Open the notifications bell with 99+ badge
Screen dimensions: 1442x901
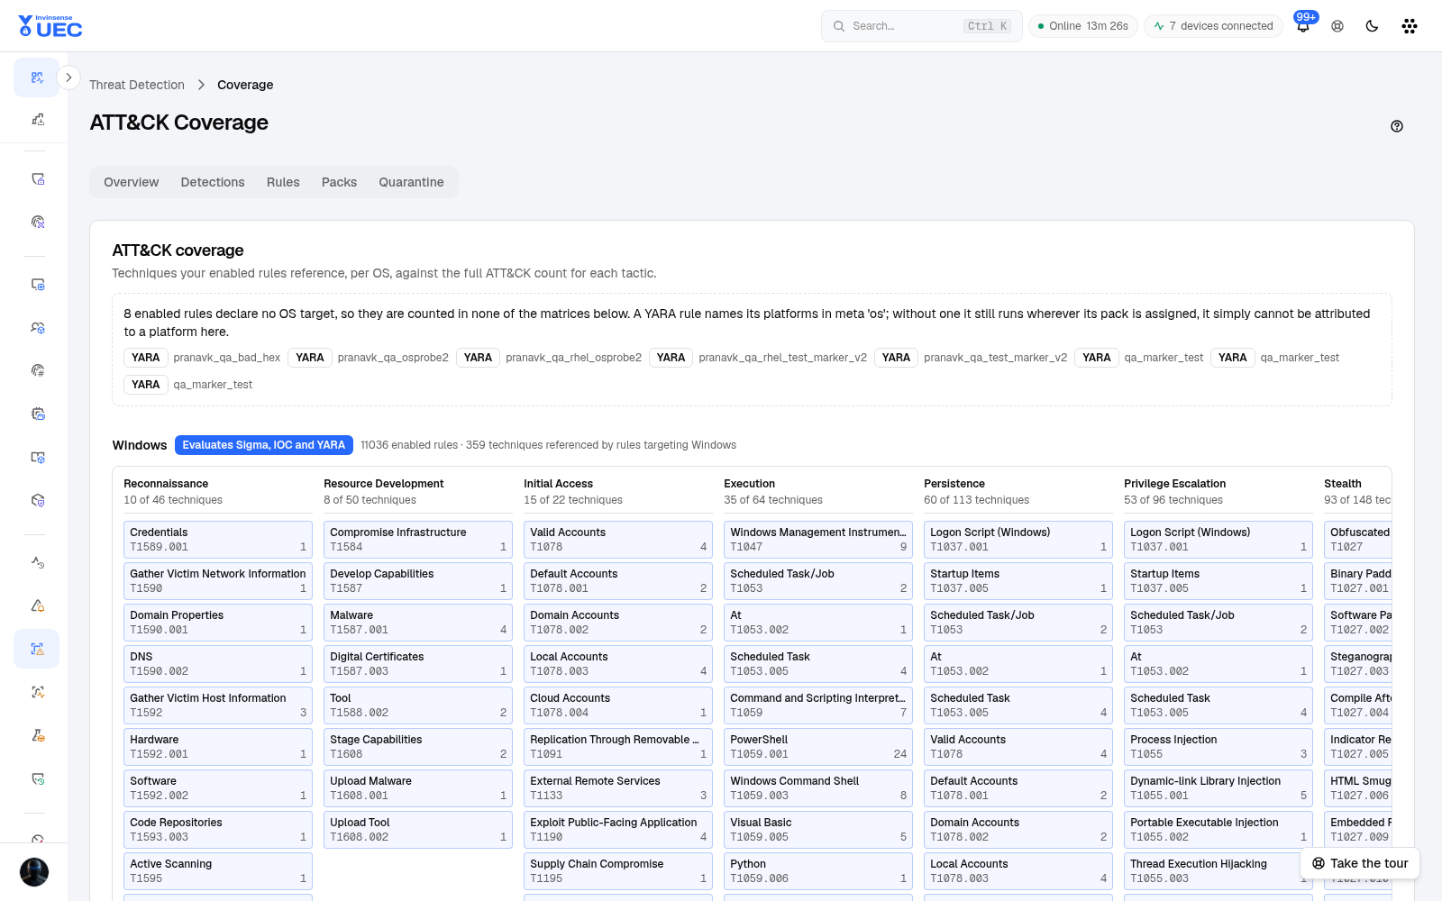coord(1303,26)
